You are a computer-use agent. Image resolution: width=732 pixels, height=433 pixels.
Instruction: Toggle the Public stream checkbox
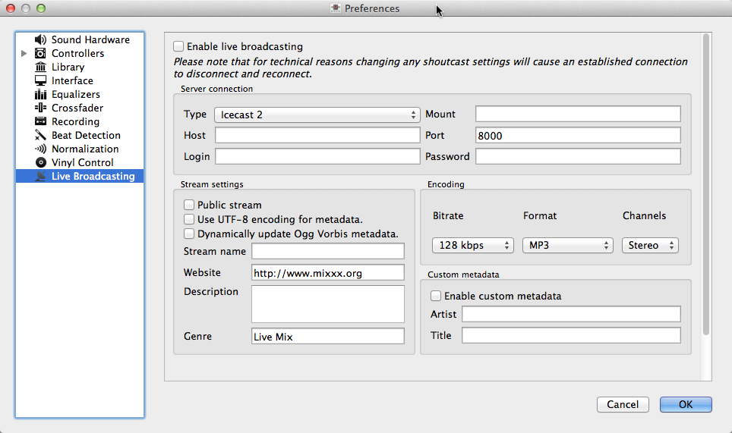click(189, 205)
